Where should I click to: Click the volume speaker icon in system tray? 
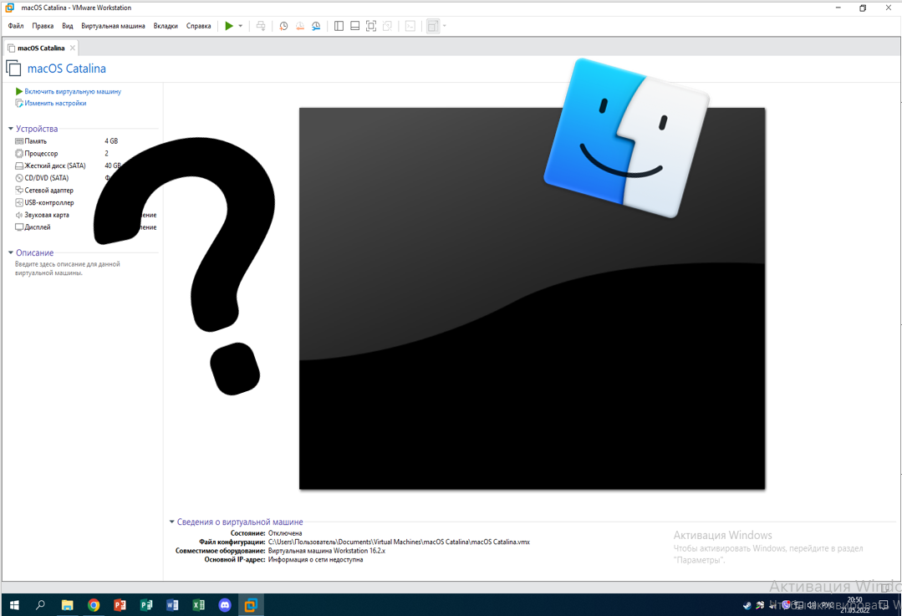[x=812, y=605]
